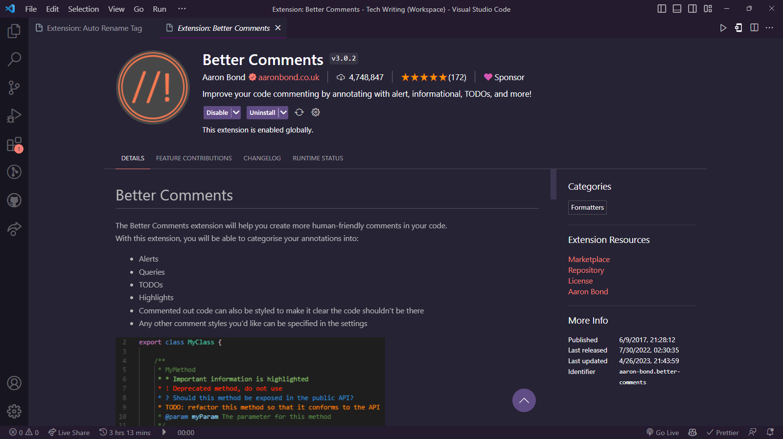Open the Accounts menu
Image resolution: width=783 pixels, height=439 pixels.
pyautogui.click(x=14, y=383)
